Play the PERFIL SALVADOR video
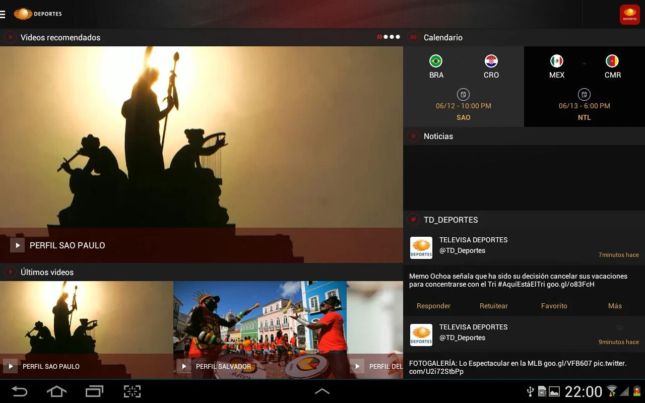The width and height of the screenshot is (645, 403). tap(183, 366)
